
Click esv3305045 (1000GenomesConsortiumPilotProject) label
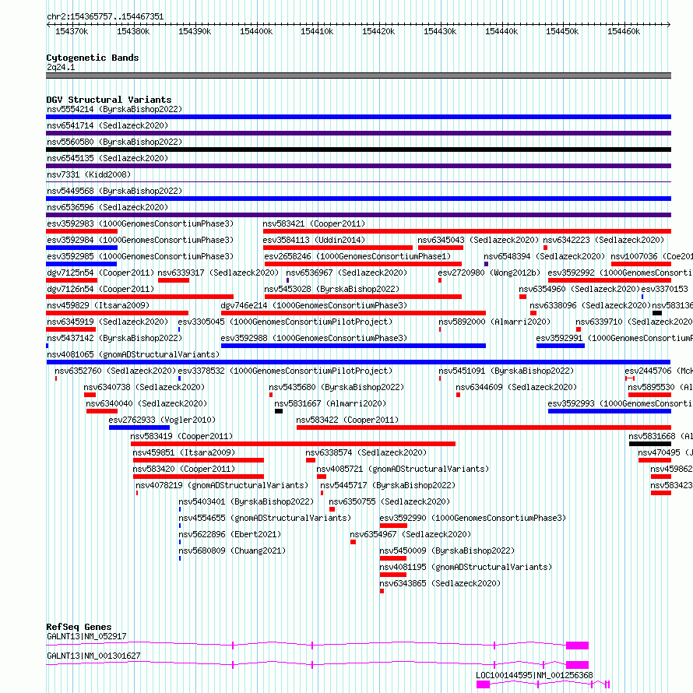click(x=285, y=322)
